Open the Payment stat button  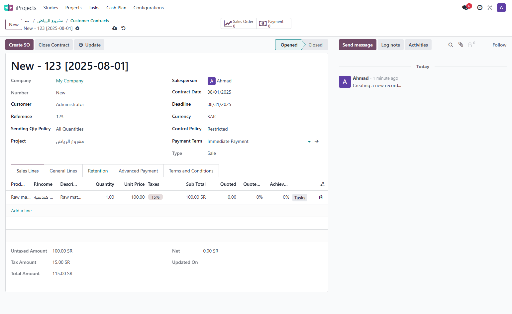click(x=274, y=24)
